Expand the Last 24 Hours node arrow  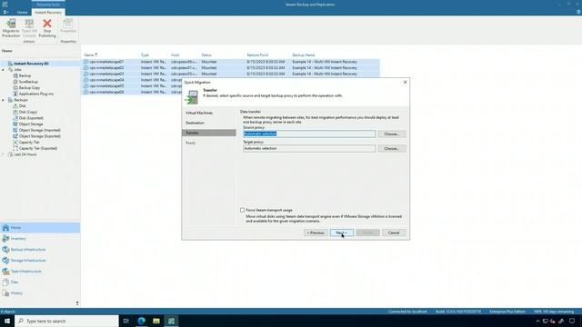coord(4,154)
